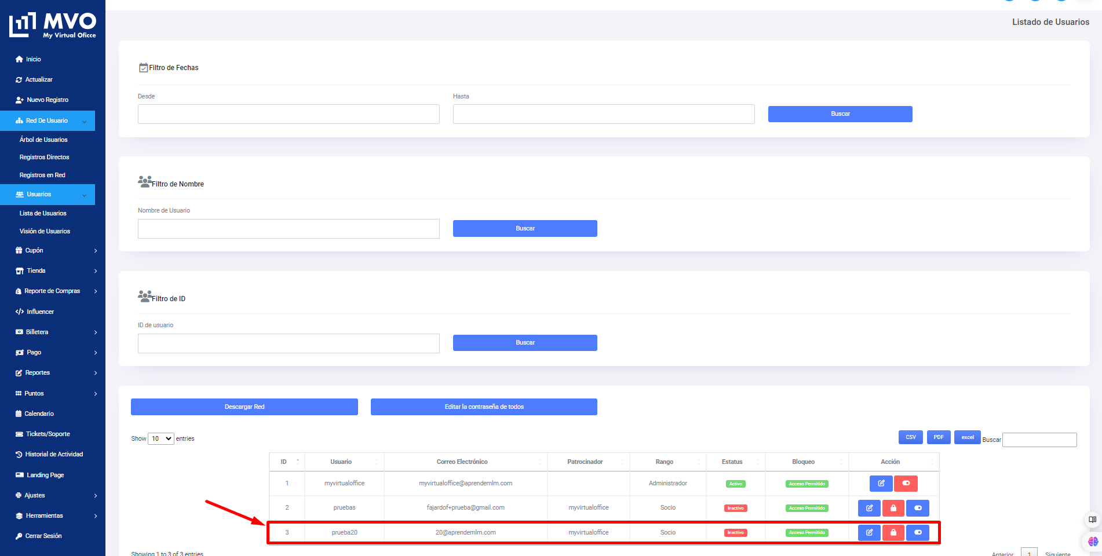
Task: Click the edit icon for user pruebas
Action: 869,508
